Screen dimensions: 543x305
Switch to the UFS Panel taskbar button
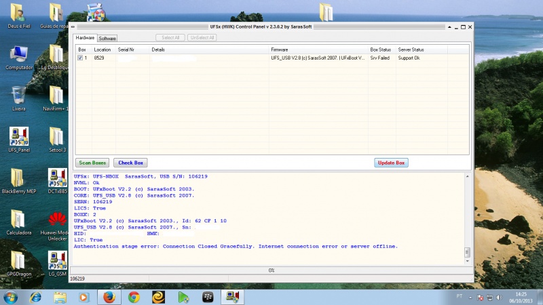[x=232, y=297]
